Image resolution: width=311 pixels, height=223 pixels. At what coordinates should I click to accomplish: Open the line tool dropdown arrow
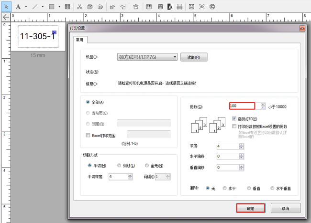point(43,7)
